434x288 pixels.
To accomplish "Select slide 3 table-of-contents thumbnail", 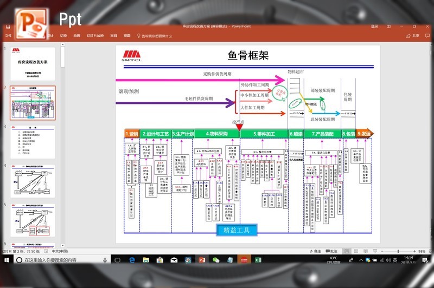I will pyautogui.click(x=33, y=142).
